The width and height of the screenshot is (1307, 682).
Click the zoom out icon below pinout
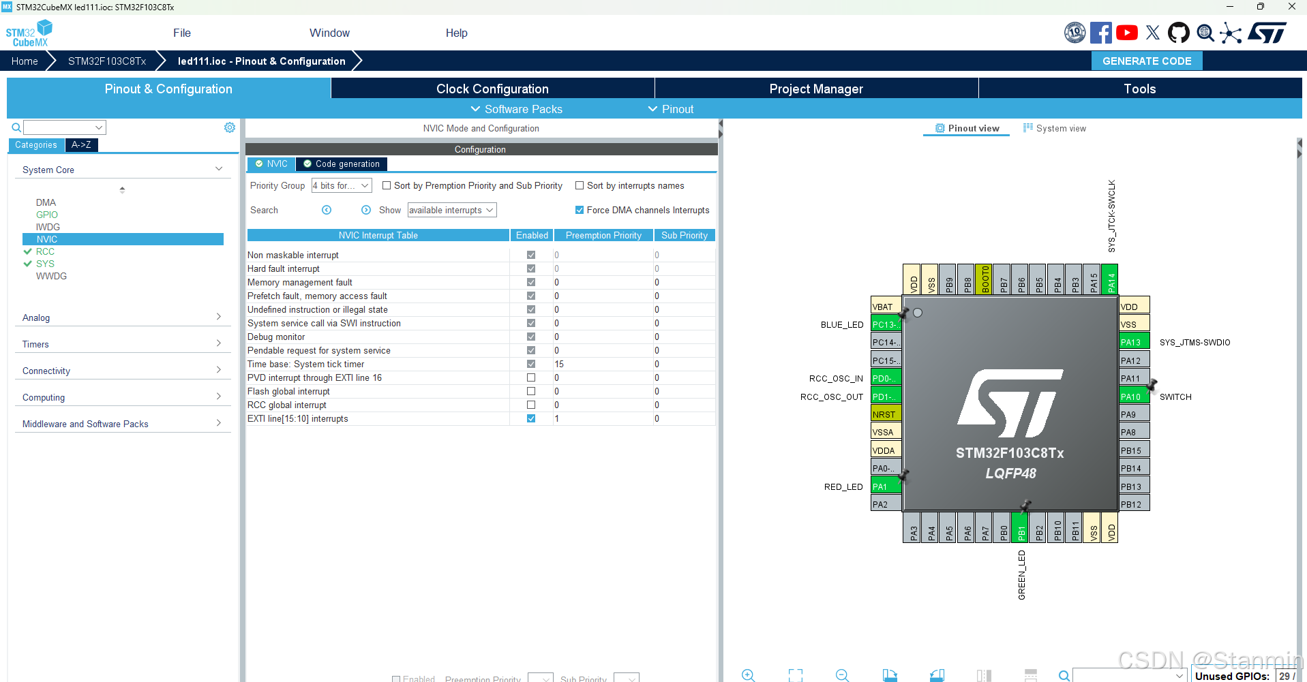click(842, 675)
